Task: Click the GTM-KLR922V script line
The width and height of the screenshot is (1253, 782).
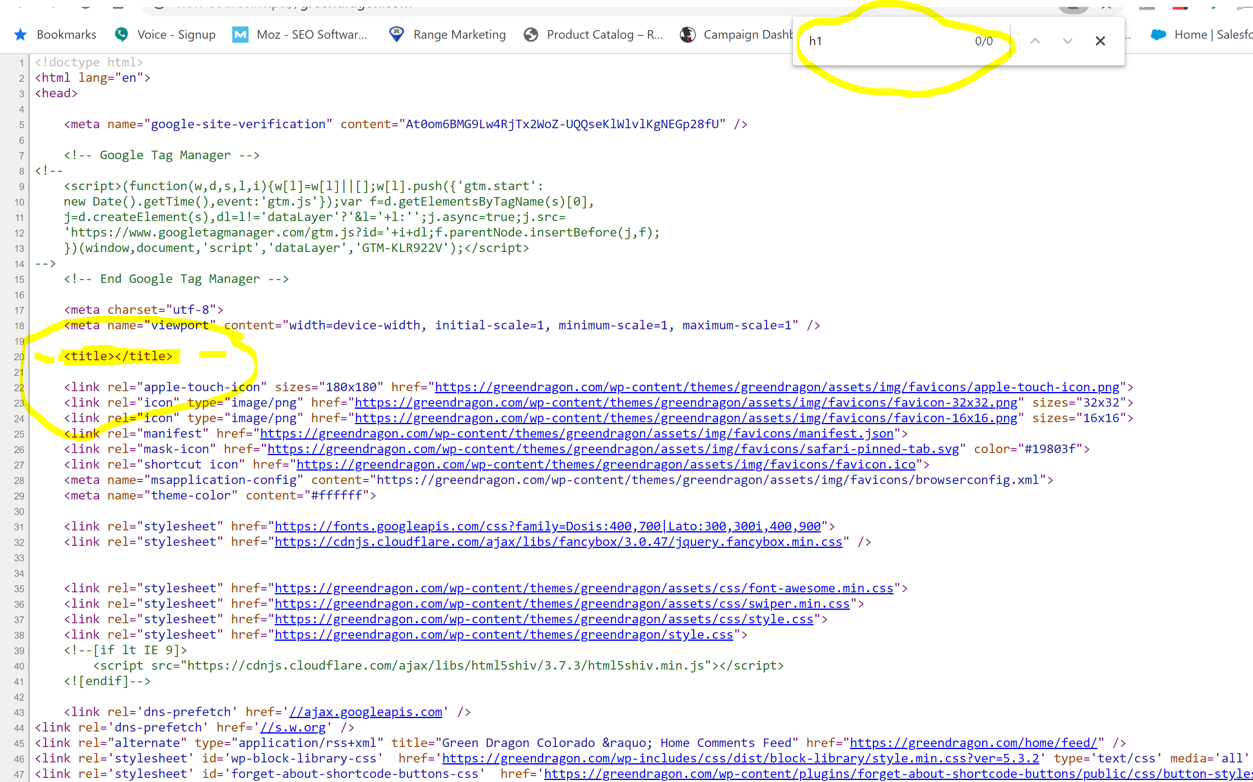Action: click(x=297, y=248)
